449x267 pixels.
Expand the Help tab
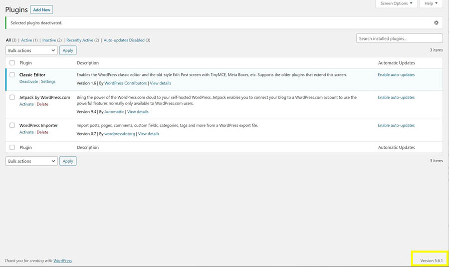point(431,3)
